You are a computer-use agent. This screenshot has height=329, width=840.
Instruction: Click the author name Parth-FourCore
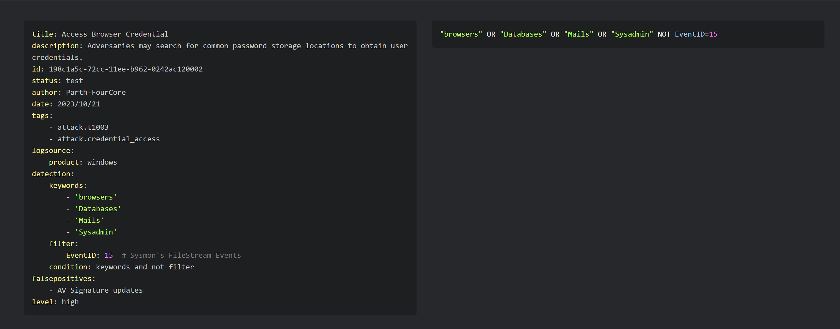(x=95, y=92)
